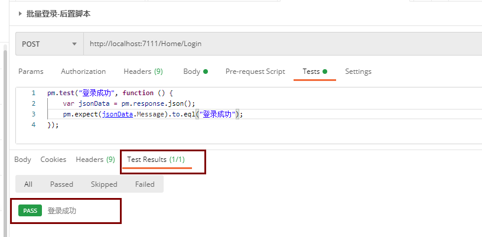Filter test results by Passed

coord(61,184)
